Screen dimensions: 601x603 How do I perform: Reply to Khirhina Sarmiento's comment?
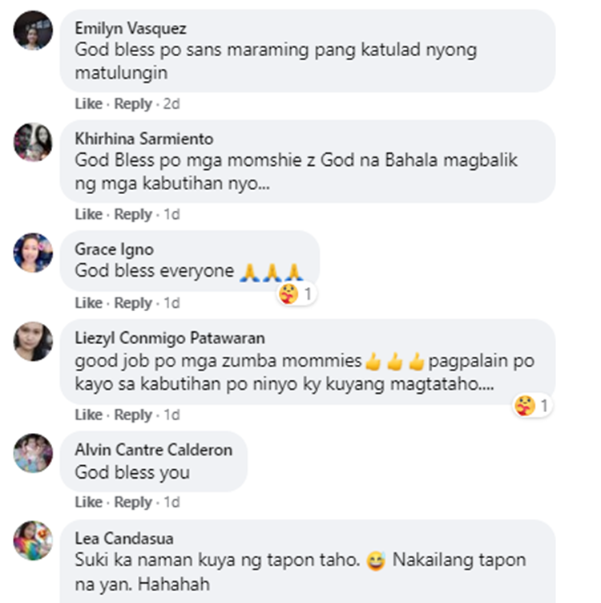click(133, 214)
